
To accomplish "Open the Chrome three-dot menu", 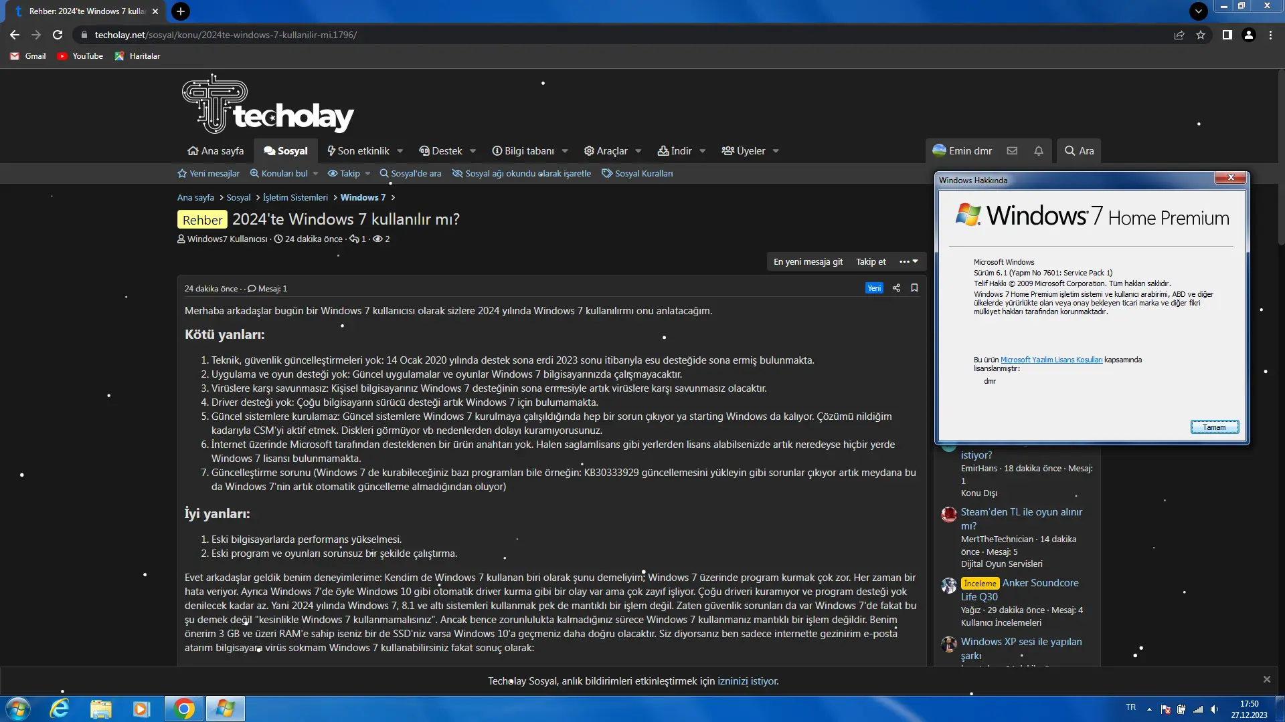I will [1270, 35].
